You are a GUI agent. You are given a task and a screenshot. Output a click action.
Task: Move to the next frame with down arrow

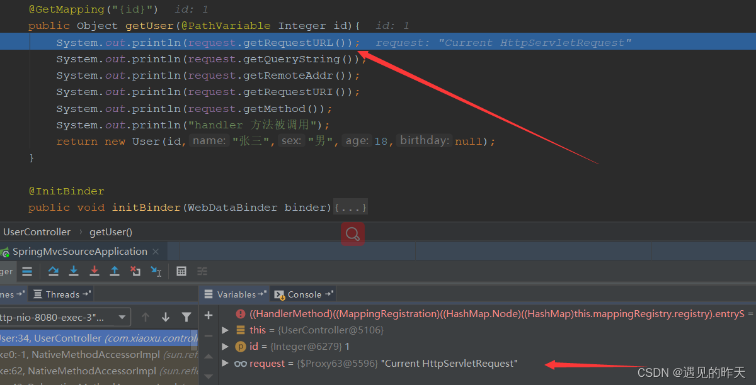tap(166, 317)
